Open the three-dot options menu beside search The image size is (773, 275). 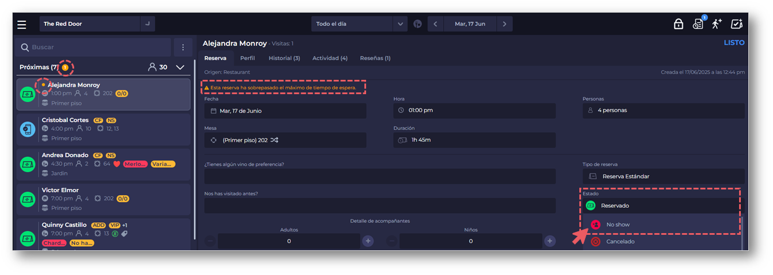coord(183,47)
